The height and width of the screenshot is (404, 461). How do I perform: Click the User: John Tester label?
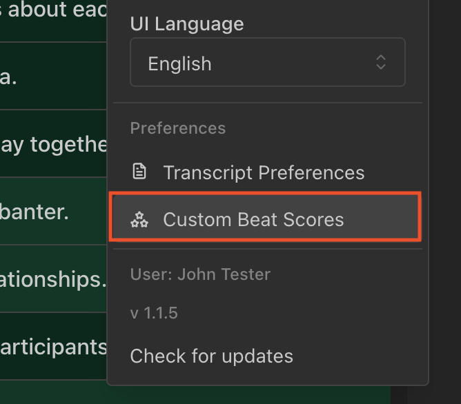point(200,274)
